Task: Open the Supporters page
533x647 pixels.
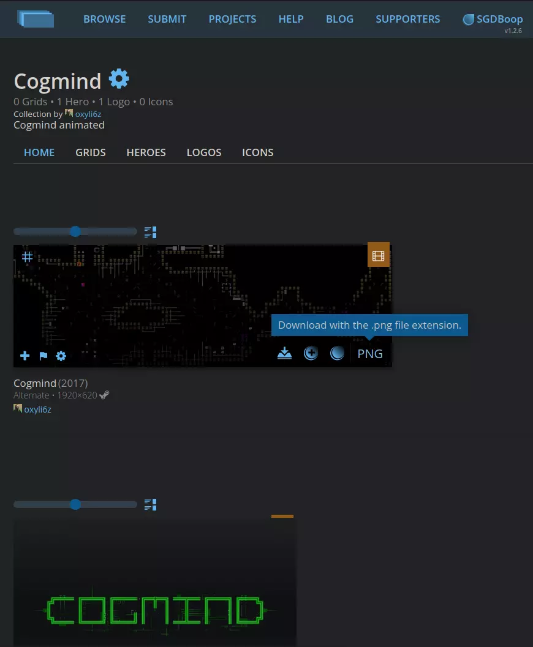Action: click(408, 19)
